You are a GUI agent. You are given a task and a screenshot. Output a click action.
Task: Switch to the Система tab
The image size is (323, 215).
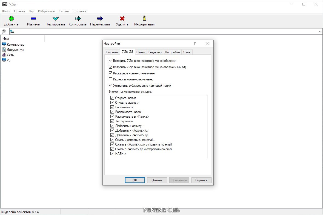click(112, 52)
